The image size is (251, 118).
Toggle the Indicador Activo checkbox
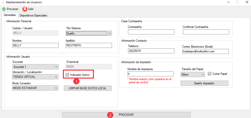[67, 75]
